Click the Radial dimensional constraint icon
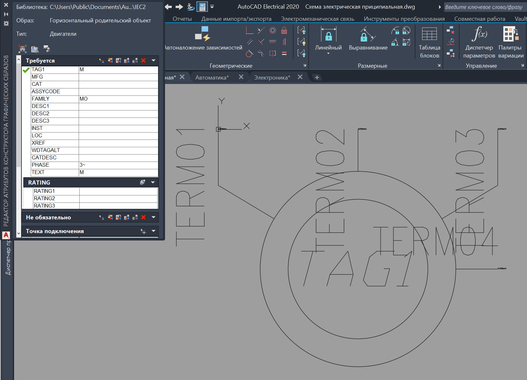 [395, 31]
